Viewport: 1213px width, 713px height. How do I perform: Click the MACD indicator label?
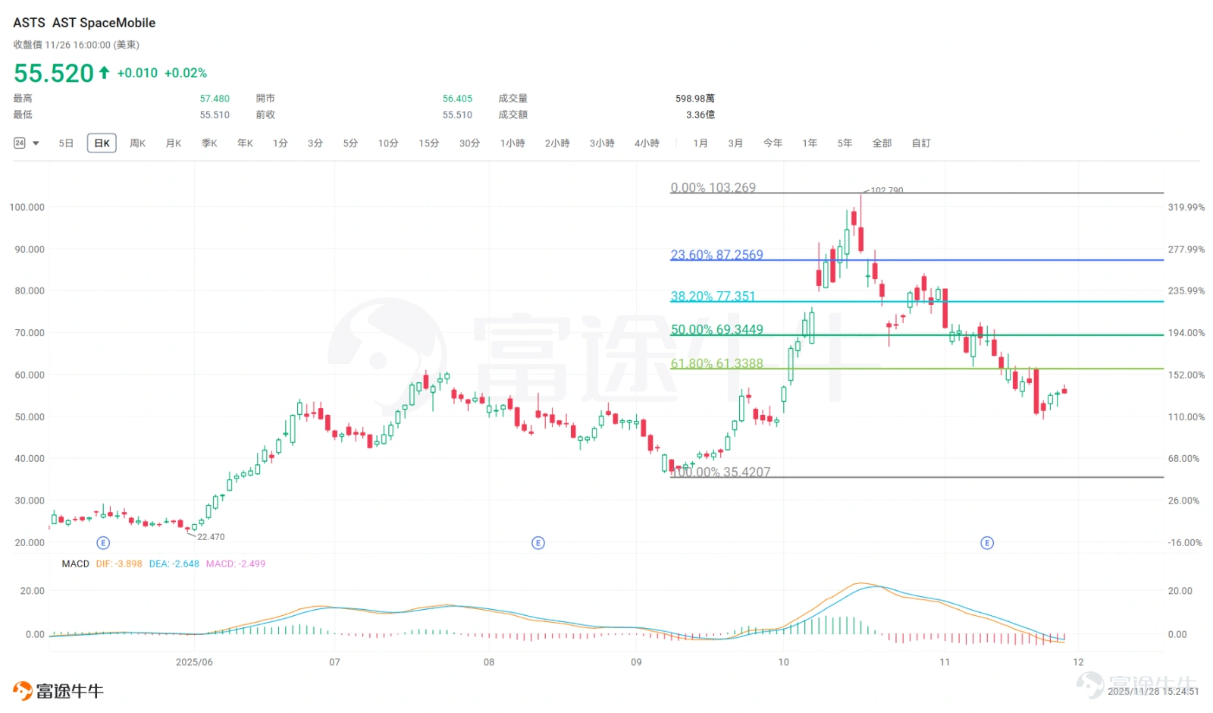coord(75,564)
